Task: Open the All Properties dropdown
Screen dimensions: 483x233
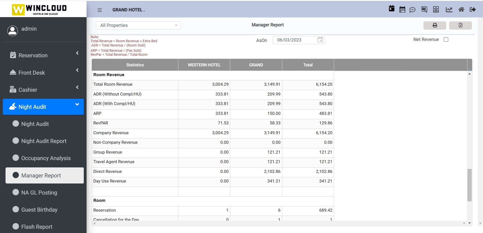Action: pyautogui.click(x=138, y=25)
